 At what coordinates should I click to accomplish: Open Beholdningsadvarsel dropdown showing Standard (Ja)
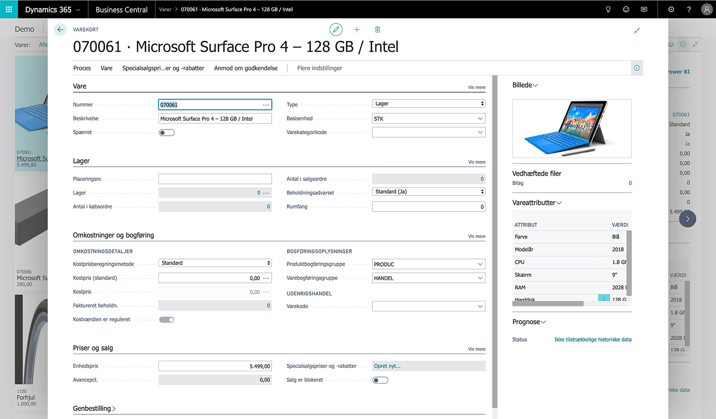[x=429, y=192]
